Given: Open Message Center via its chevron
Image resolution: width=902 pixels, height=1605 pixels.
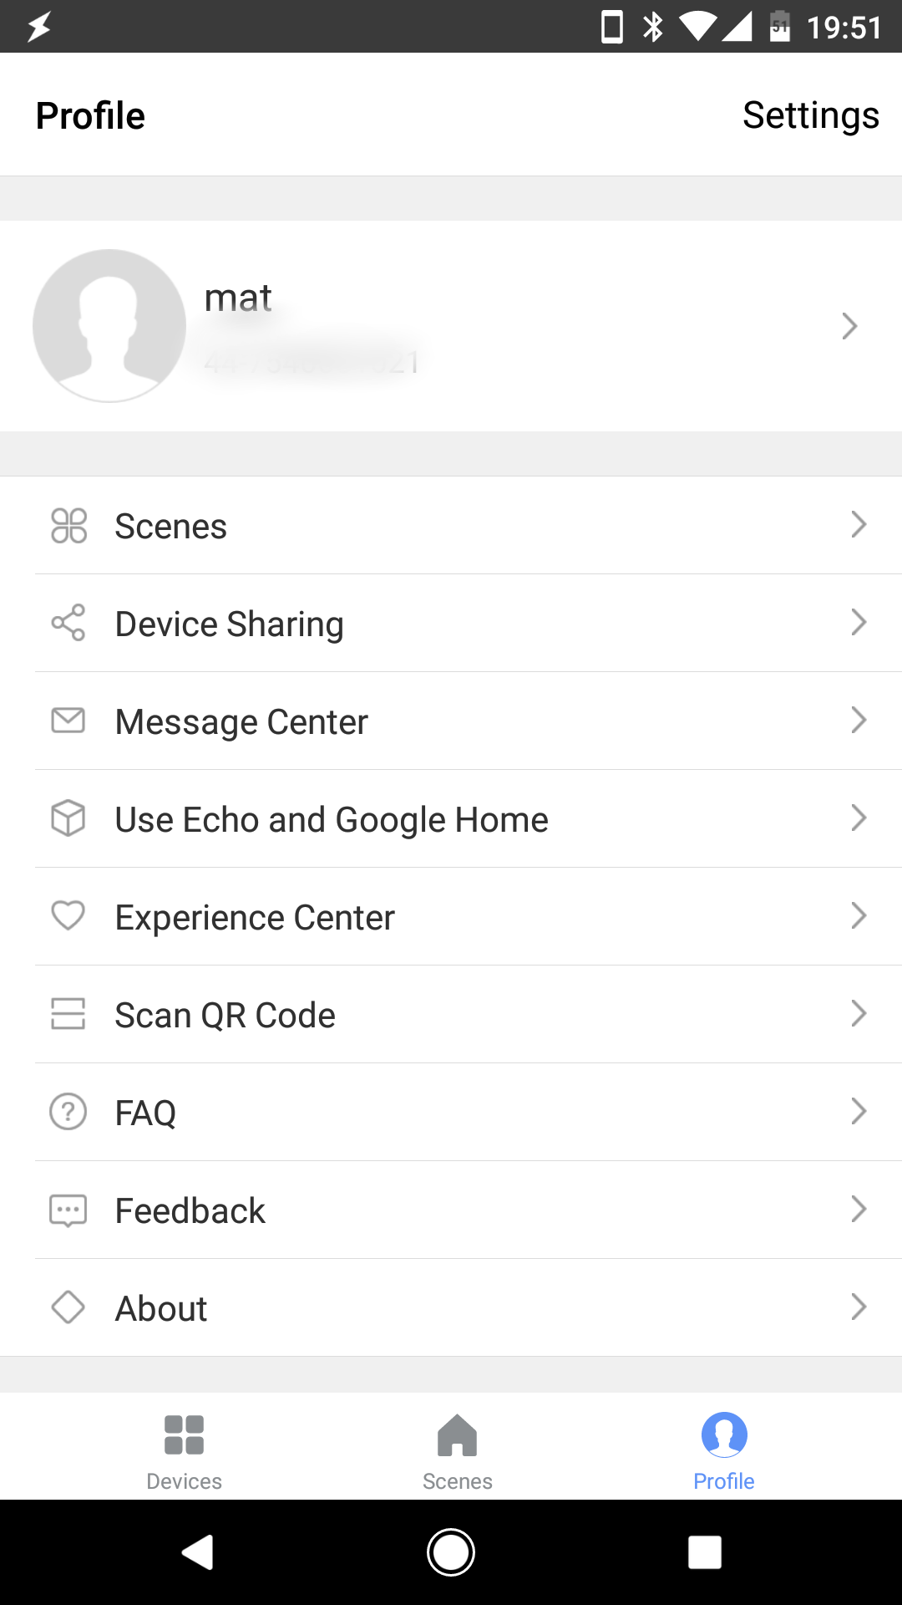Looking at the screenshot, I should click(859, 720).
